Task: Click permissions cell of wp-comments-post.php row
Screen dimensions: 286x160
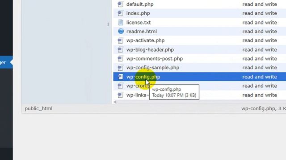Action: (260, 59)
